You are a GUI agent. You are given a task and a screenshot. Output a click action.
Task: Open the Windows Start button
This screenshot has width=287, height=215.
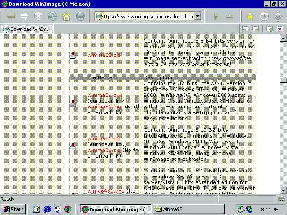coord(13,209)
